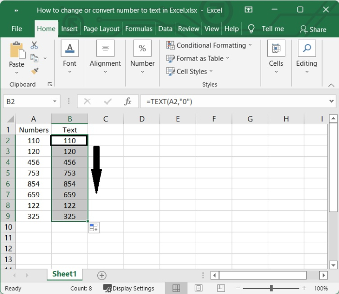Open the Editing group search icon
The height and width of the screenshot is (294, 339).
pyautogui.click(x=307, y=49)
